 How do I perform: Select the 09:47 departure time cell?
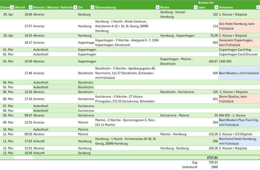pos(23,116)
